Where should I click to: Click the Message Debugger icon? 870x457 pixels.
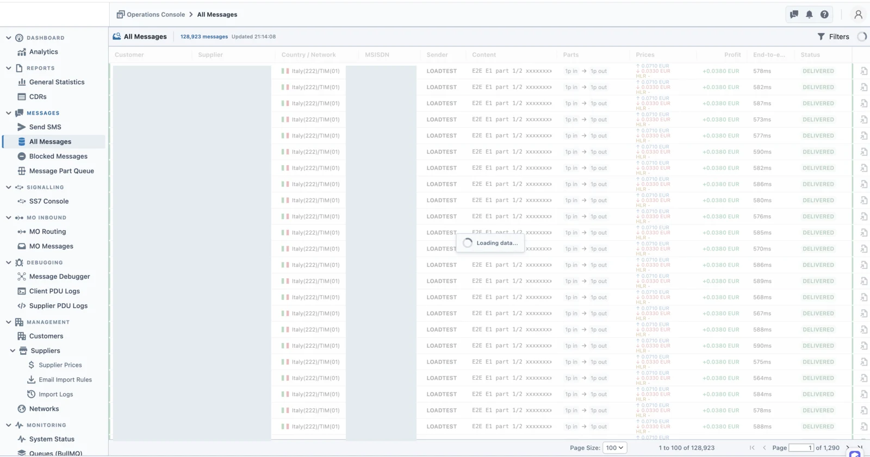(22, 277)
